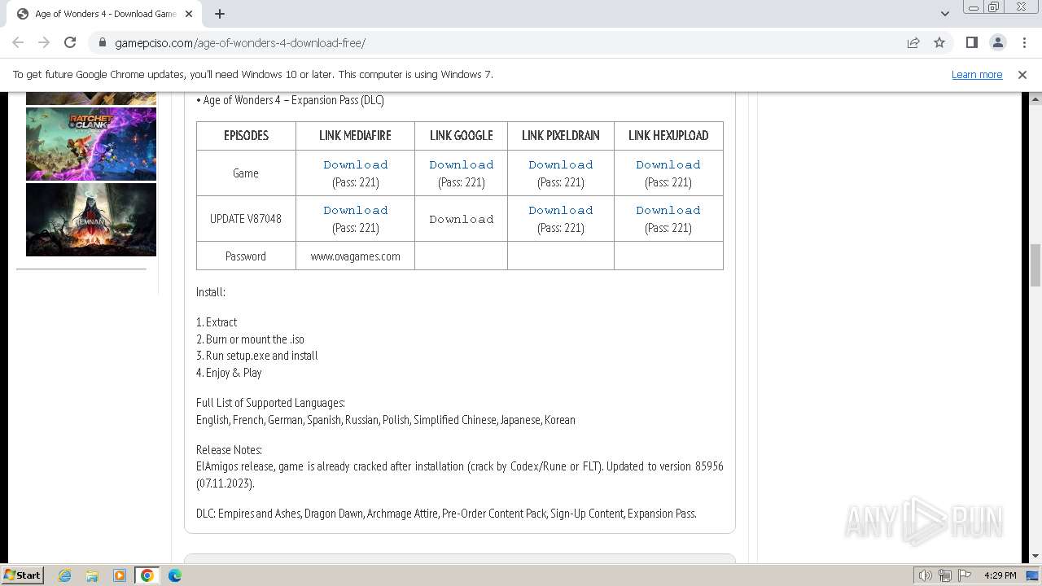Dismiss the Chrome update notification bar
The width and height of the screenshot is (1042, 586).
point(1022,74)
